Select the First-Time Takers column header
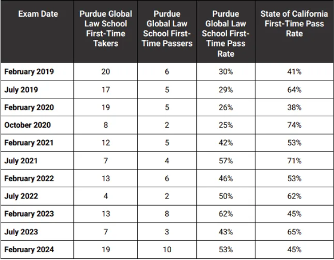 coord(106,29)
